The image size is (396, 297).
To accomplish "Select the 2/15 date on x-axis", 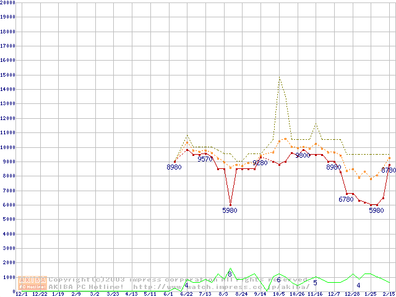I will pyautogui.click(x=389, y=294).
